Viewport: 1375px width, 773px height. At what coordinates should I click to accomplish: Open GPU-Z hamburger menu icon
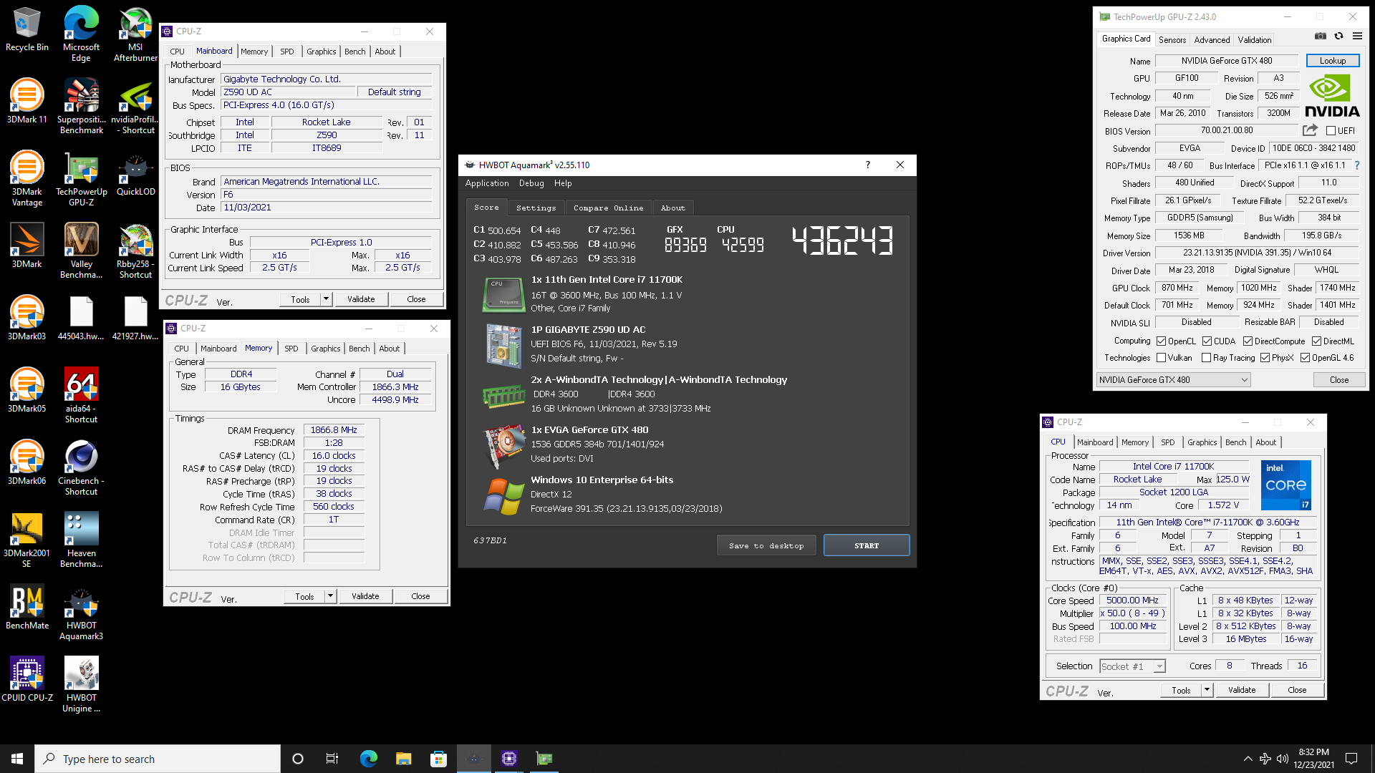click(x=1357, y=36)
